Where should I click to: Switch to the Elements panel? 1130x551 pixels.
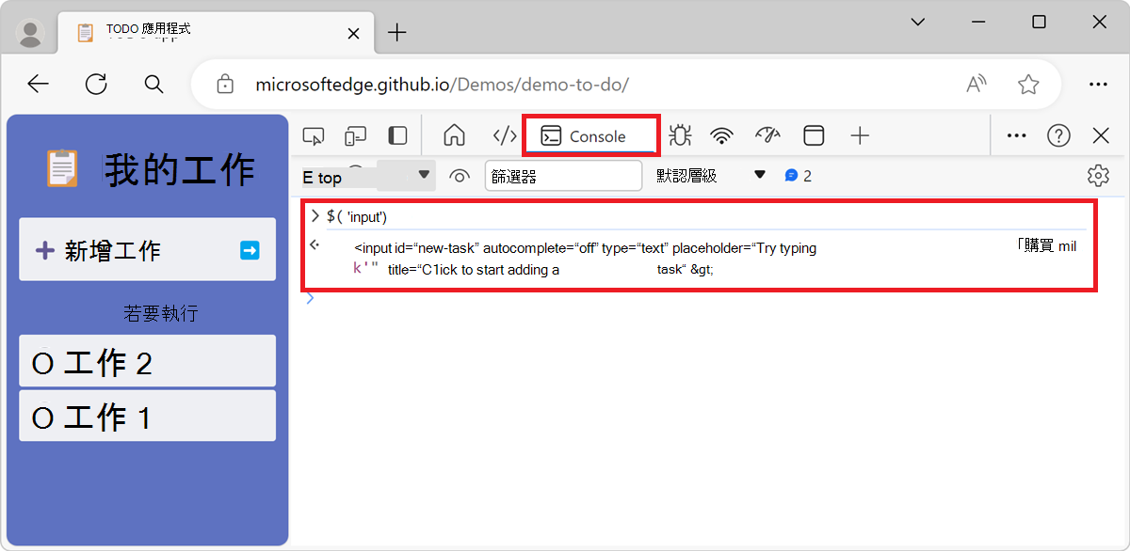tap(503, 134)
